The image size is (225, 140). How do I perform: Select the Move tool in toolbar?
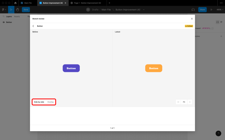click(11, 10)
